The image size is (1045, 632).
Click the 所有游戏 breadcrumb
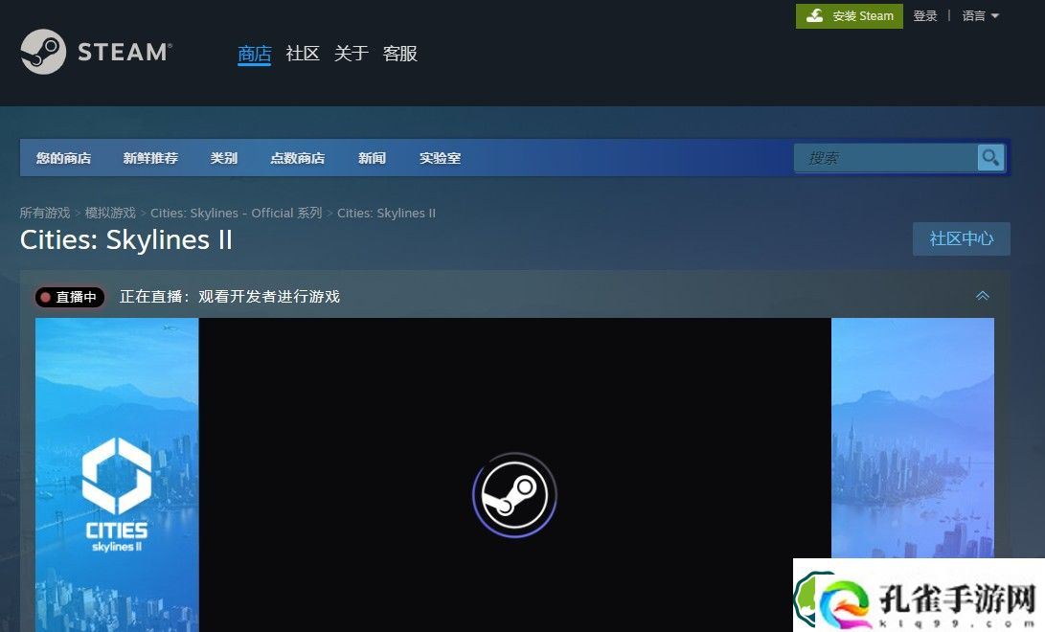[x=45, y=213]
